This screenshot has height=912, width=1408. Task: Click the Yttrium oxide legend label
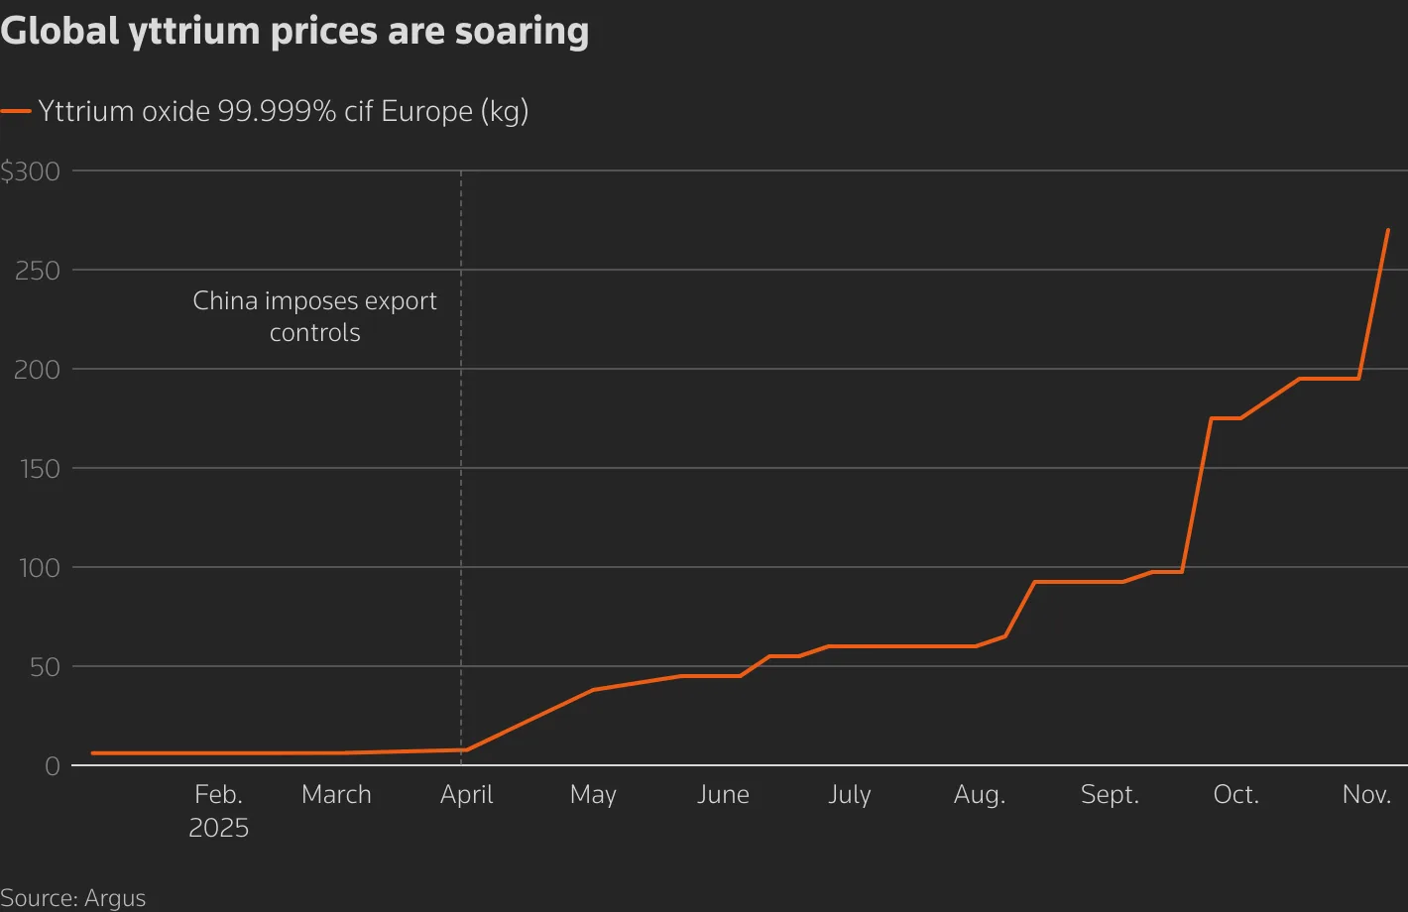284,111
